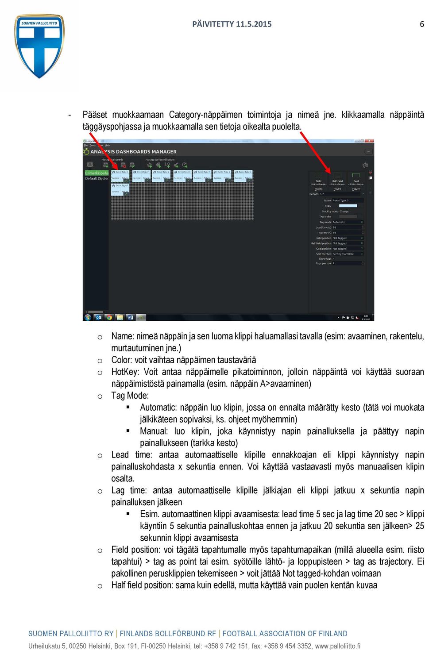Click www.palloliitto.fi in the page footer
Viewport: 425px width, 650px height.
click(x=338, y=646)
